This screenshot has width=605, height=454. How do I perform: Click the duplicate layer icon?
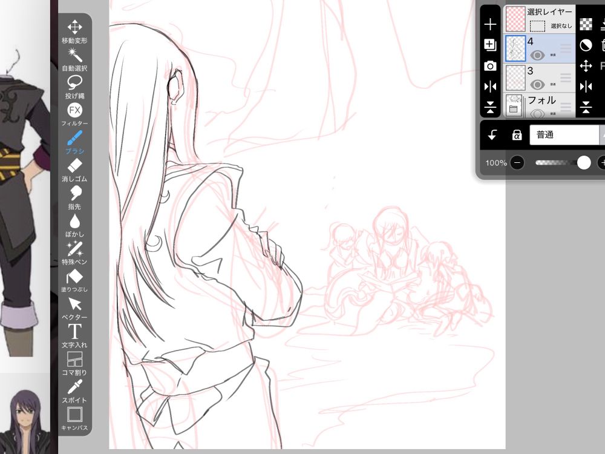pyautogui.click(x=490, y=45)
